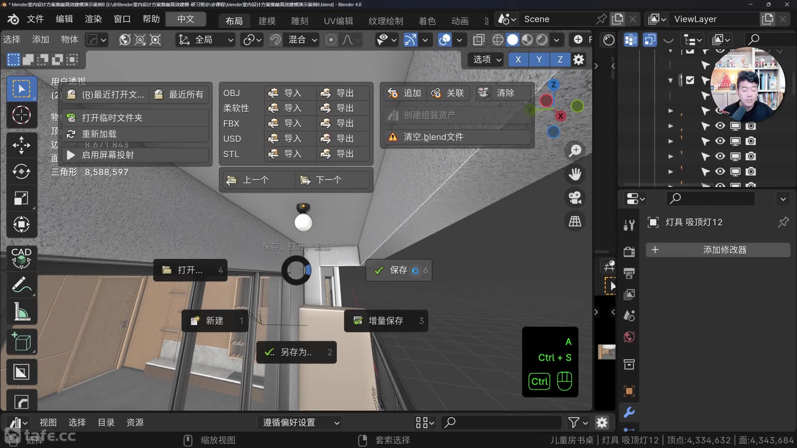
Task: Select the Move tool in toolbar
Action: pos(21,145)
